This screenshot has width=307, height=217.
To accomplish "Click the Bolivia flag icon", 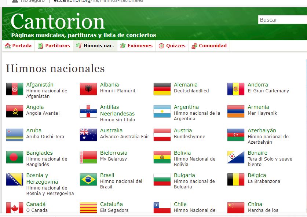I will (x=162, y=157).
